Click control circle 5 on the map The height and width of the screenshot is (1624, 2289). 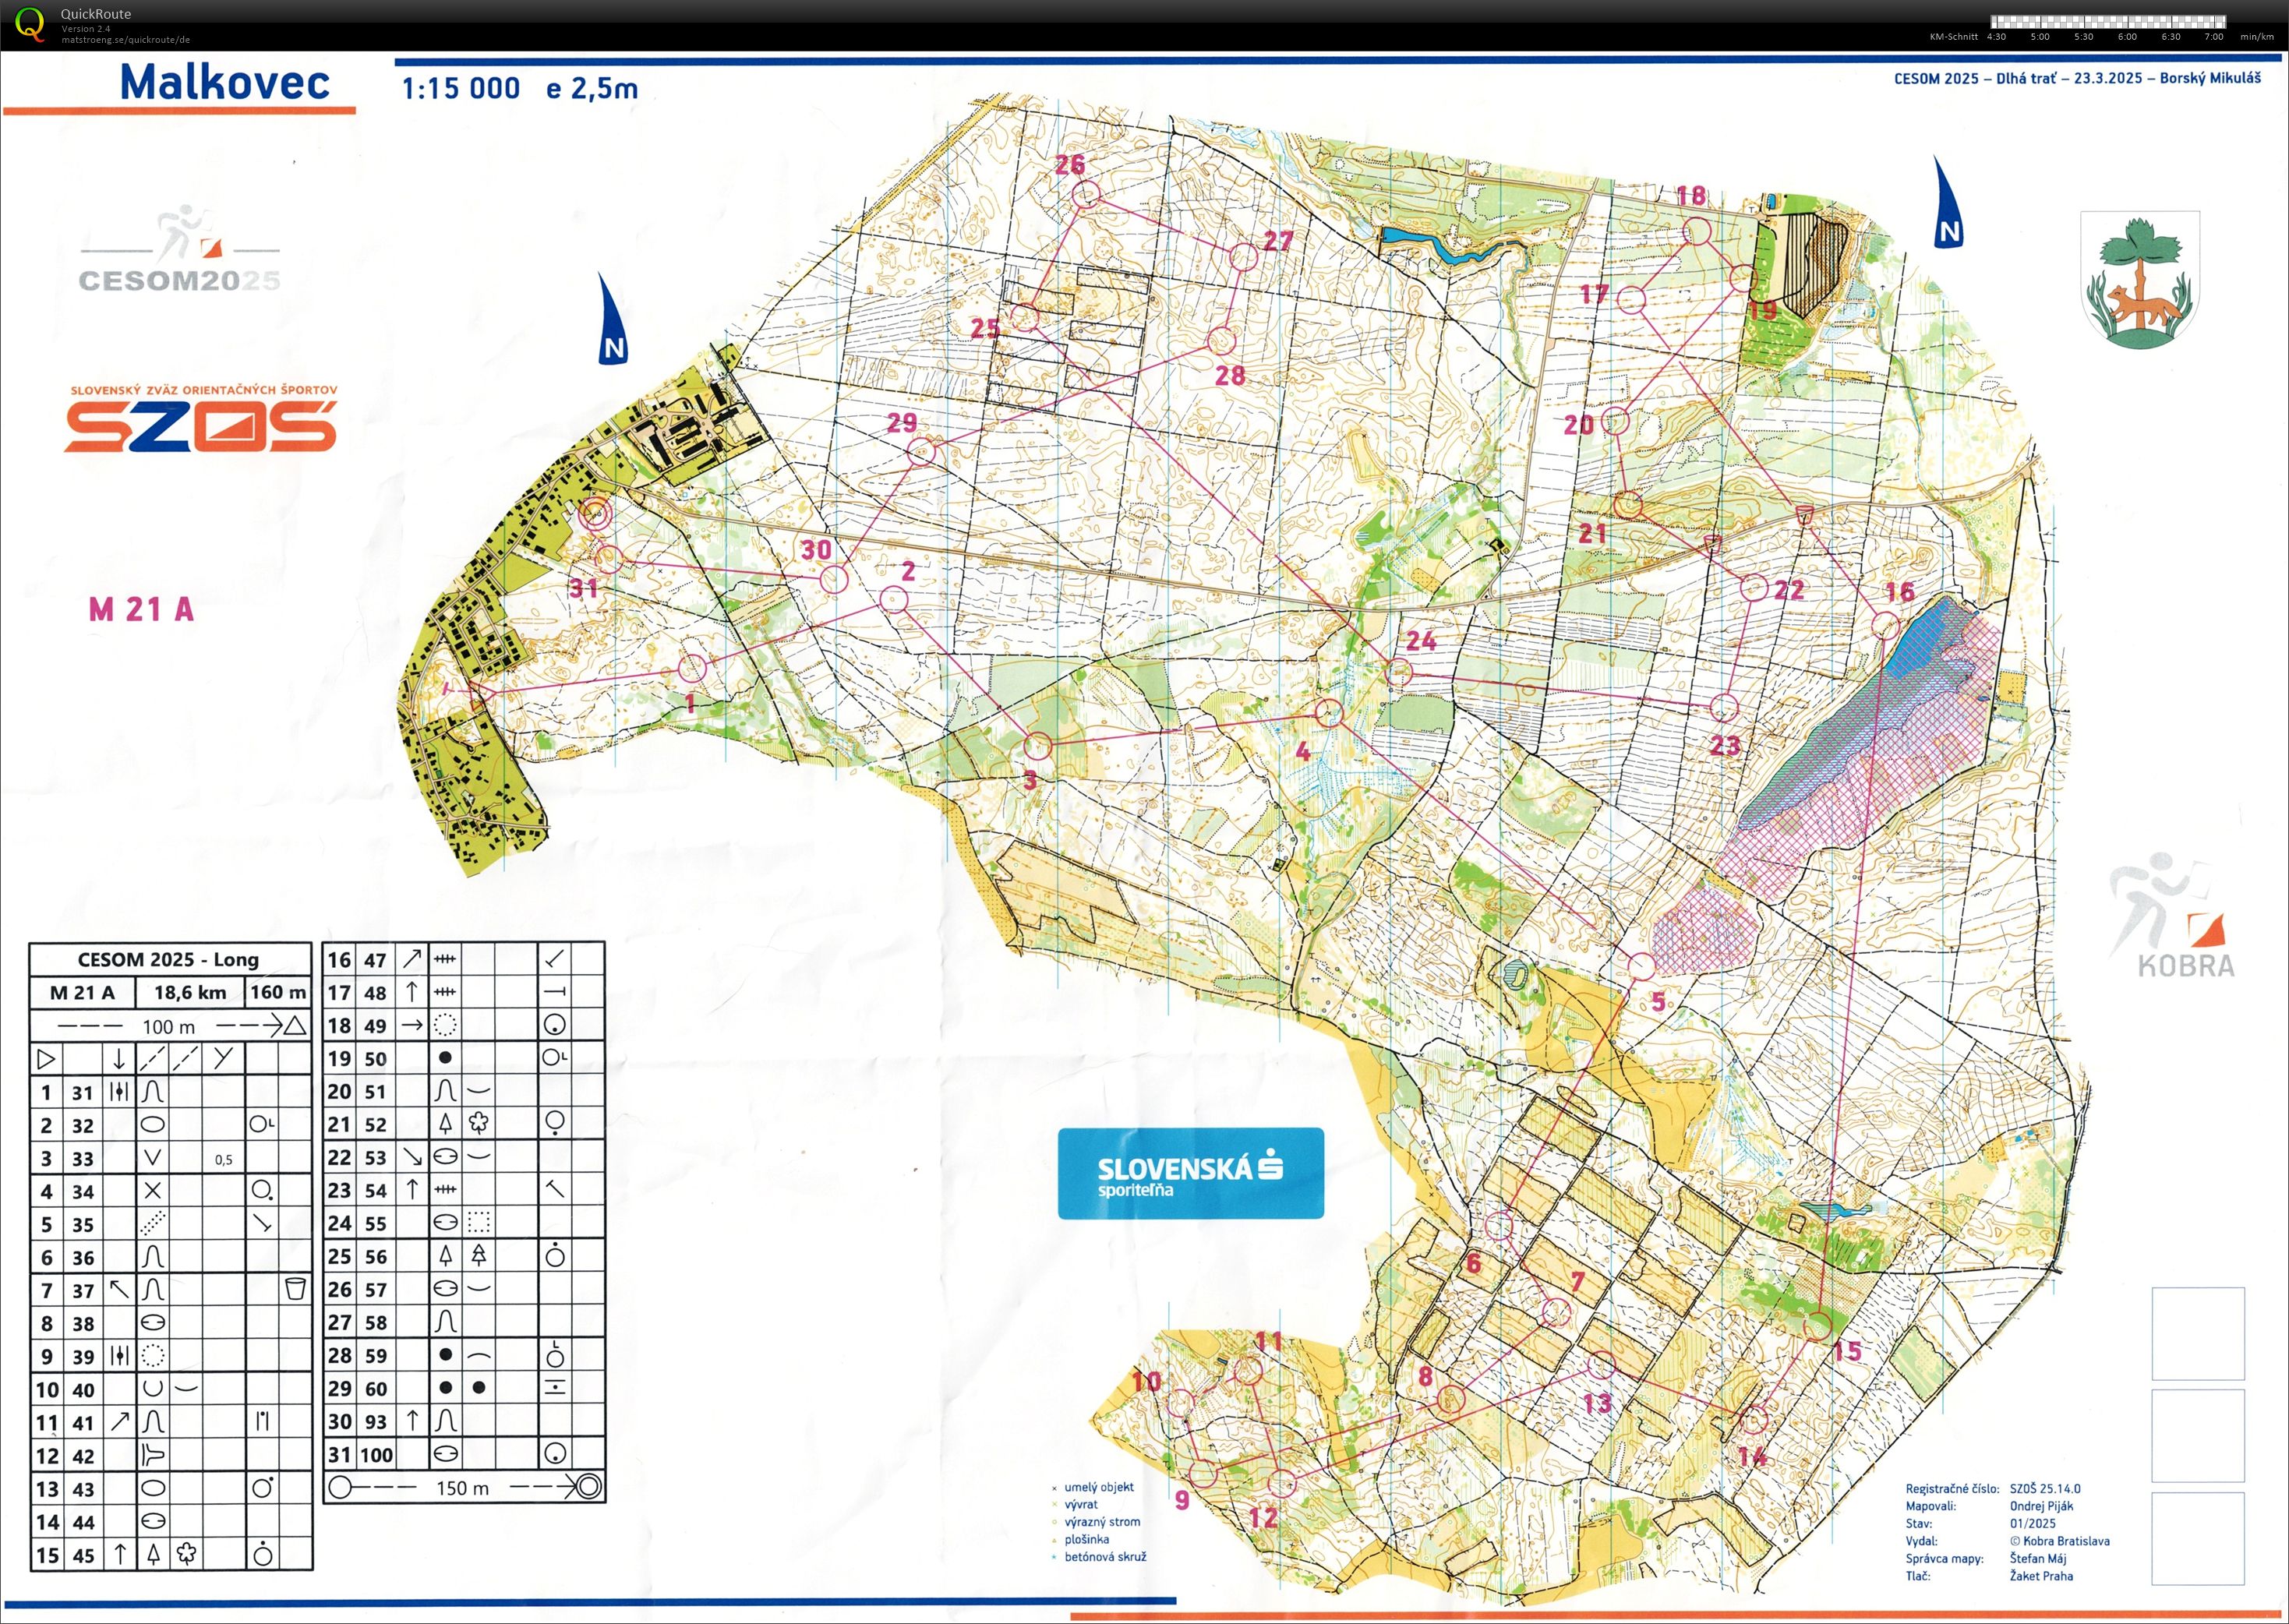(x=1642, y=966)
